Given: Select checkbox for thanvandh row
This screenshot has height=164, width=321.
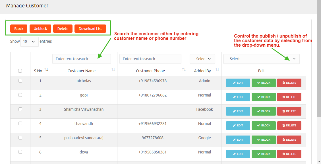Looking at the screenshot, I should click(20, 124).
